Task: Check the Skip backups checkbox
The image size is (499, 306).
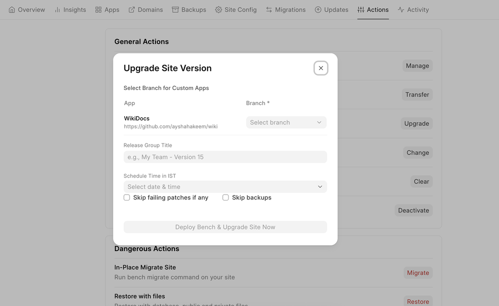Action: (x=226, y=198)
